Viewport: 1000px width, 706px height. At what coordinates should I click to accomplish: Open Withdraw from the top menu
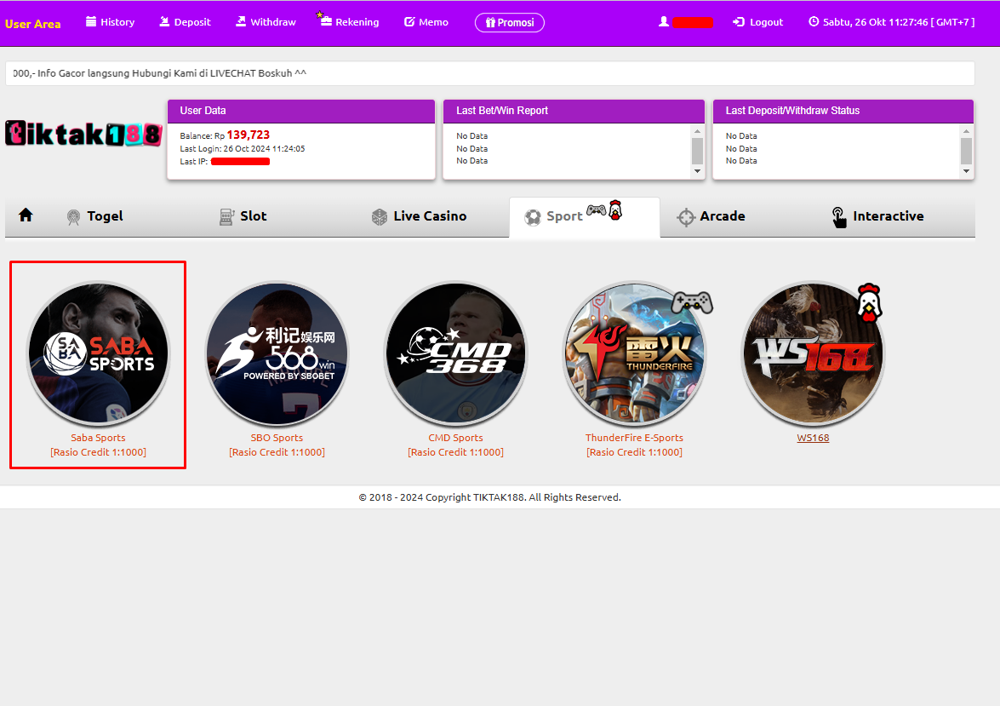tap(266, 21)
